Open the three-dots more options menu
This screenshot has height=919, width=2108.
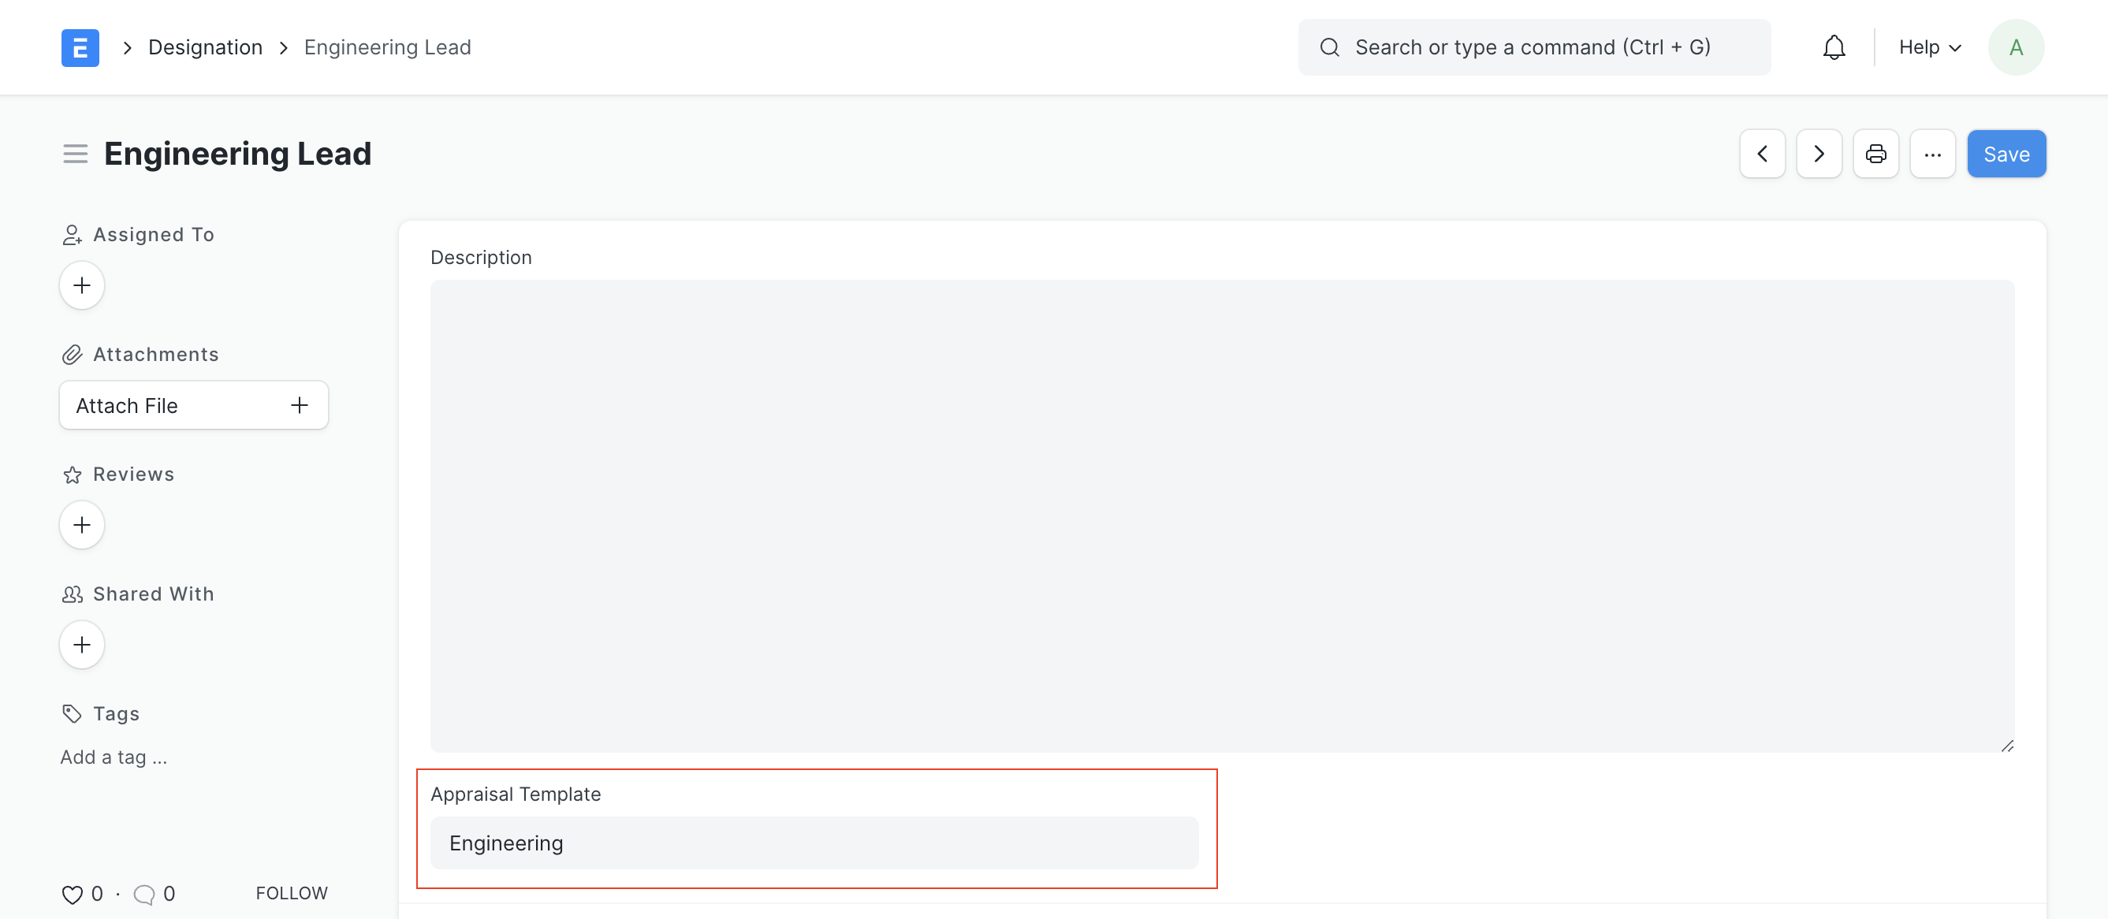pyautogui.click(x=1932, y=154)
